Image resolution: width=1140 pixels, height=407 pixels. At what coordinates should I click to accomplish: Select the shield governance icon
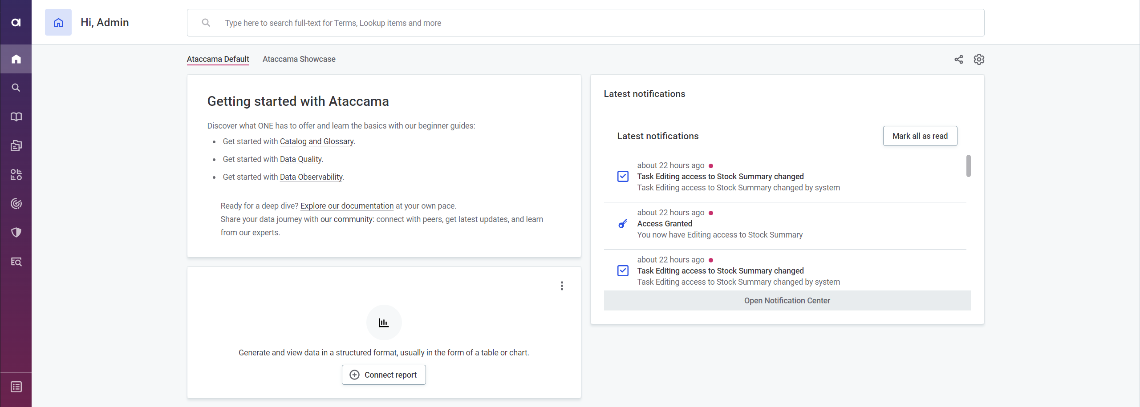coord(16,232)
